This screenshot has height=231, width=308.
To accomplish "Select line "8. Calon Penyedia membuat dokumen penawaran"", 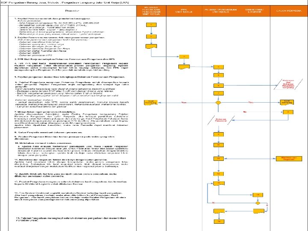I will point(48,132).
